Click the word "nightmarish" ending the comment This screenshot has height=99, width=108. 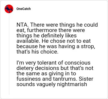[72, 84]
